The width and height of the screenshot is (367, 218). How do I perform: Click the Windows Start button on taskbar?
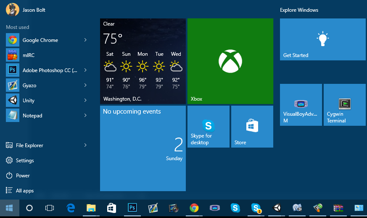9,208
